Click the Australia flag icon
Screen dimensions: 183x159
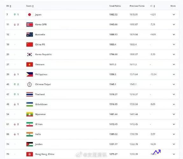tap(30, 35)
